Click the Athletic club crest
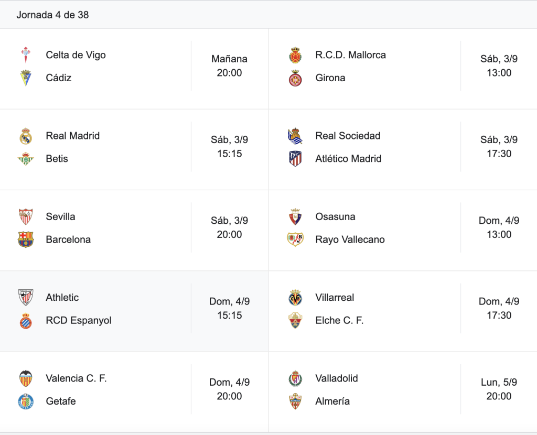Viewport: 537px width, 435px height. pos(26,297)
